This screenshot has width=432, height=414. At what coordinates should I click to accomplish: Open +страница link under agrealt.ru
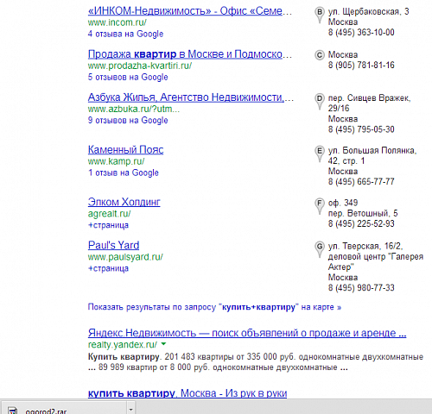pyautogui.click(x=108, y=225)
